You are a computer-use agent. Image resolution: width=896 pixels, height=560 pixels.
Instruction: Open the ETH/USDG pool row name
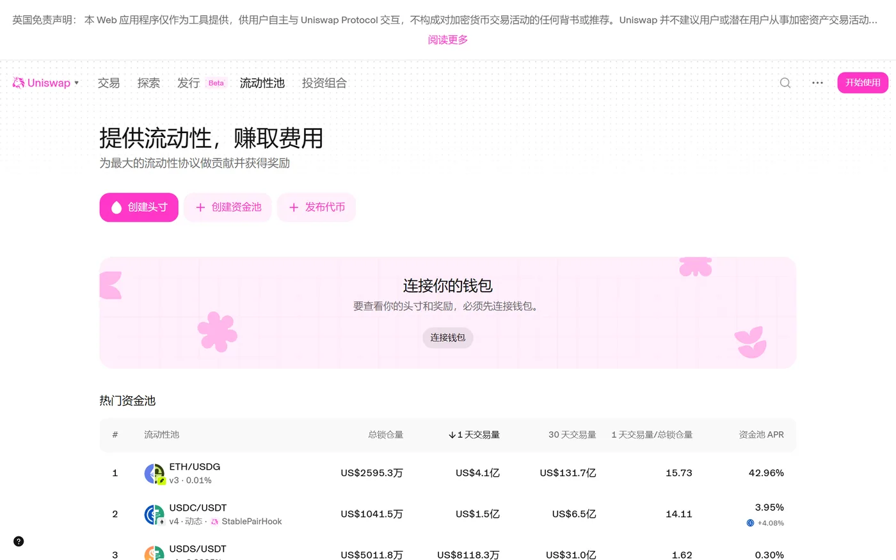[x=195, y=467]
